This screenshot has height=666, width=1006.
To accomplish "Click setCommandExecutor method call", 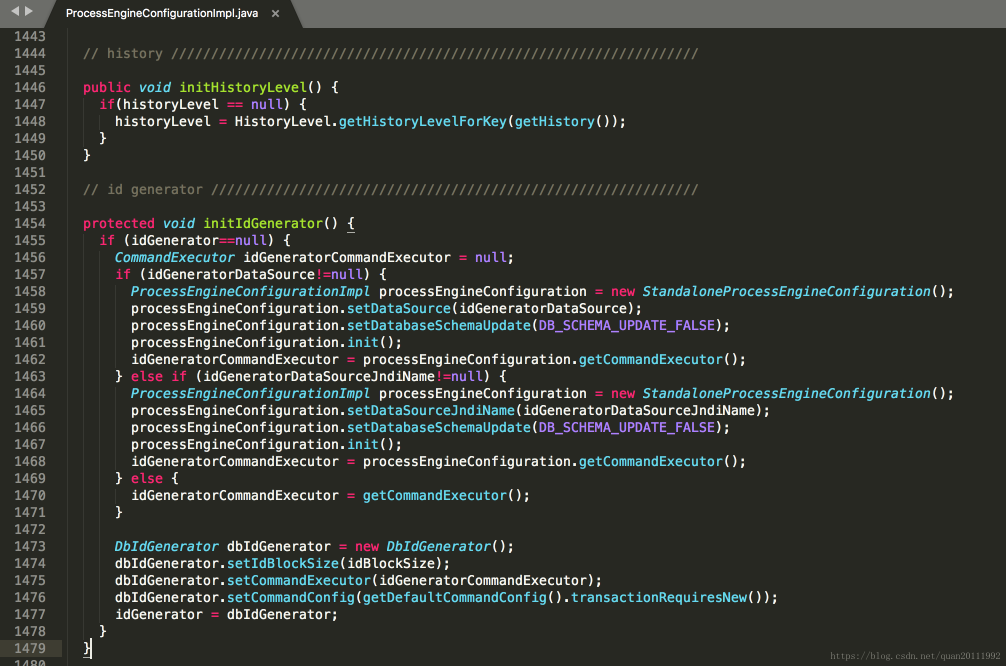I will click(299, 580).
